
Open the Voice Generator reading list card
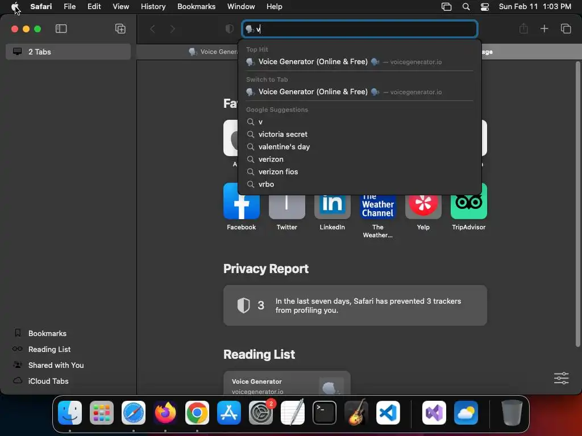tap(287, 383)
